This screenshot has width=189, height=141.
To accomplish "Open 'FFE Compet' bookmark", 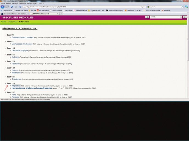I will tap(68, 11).
